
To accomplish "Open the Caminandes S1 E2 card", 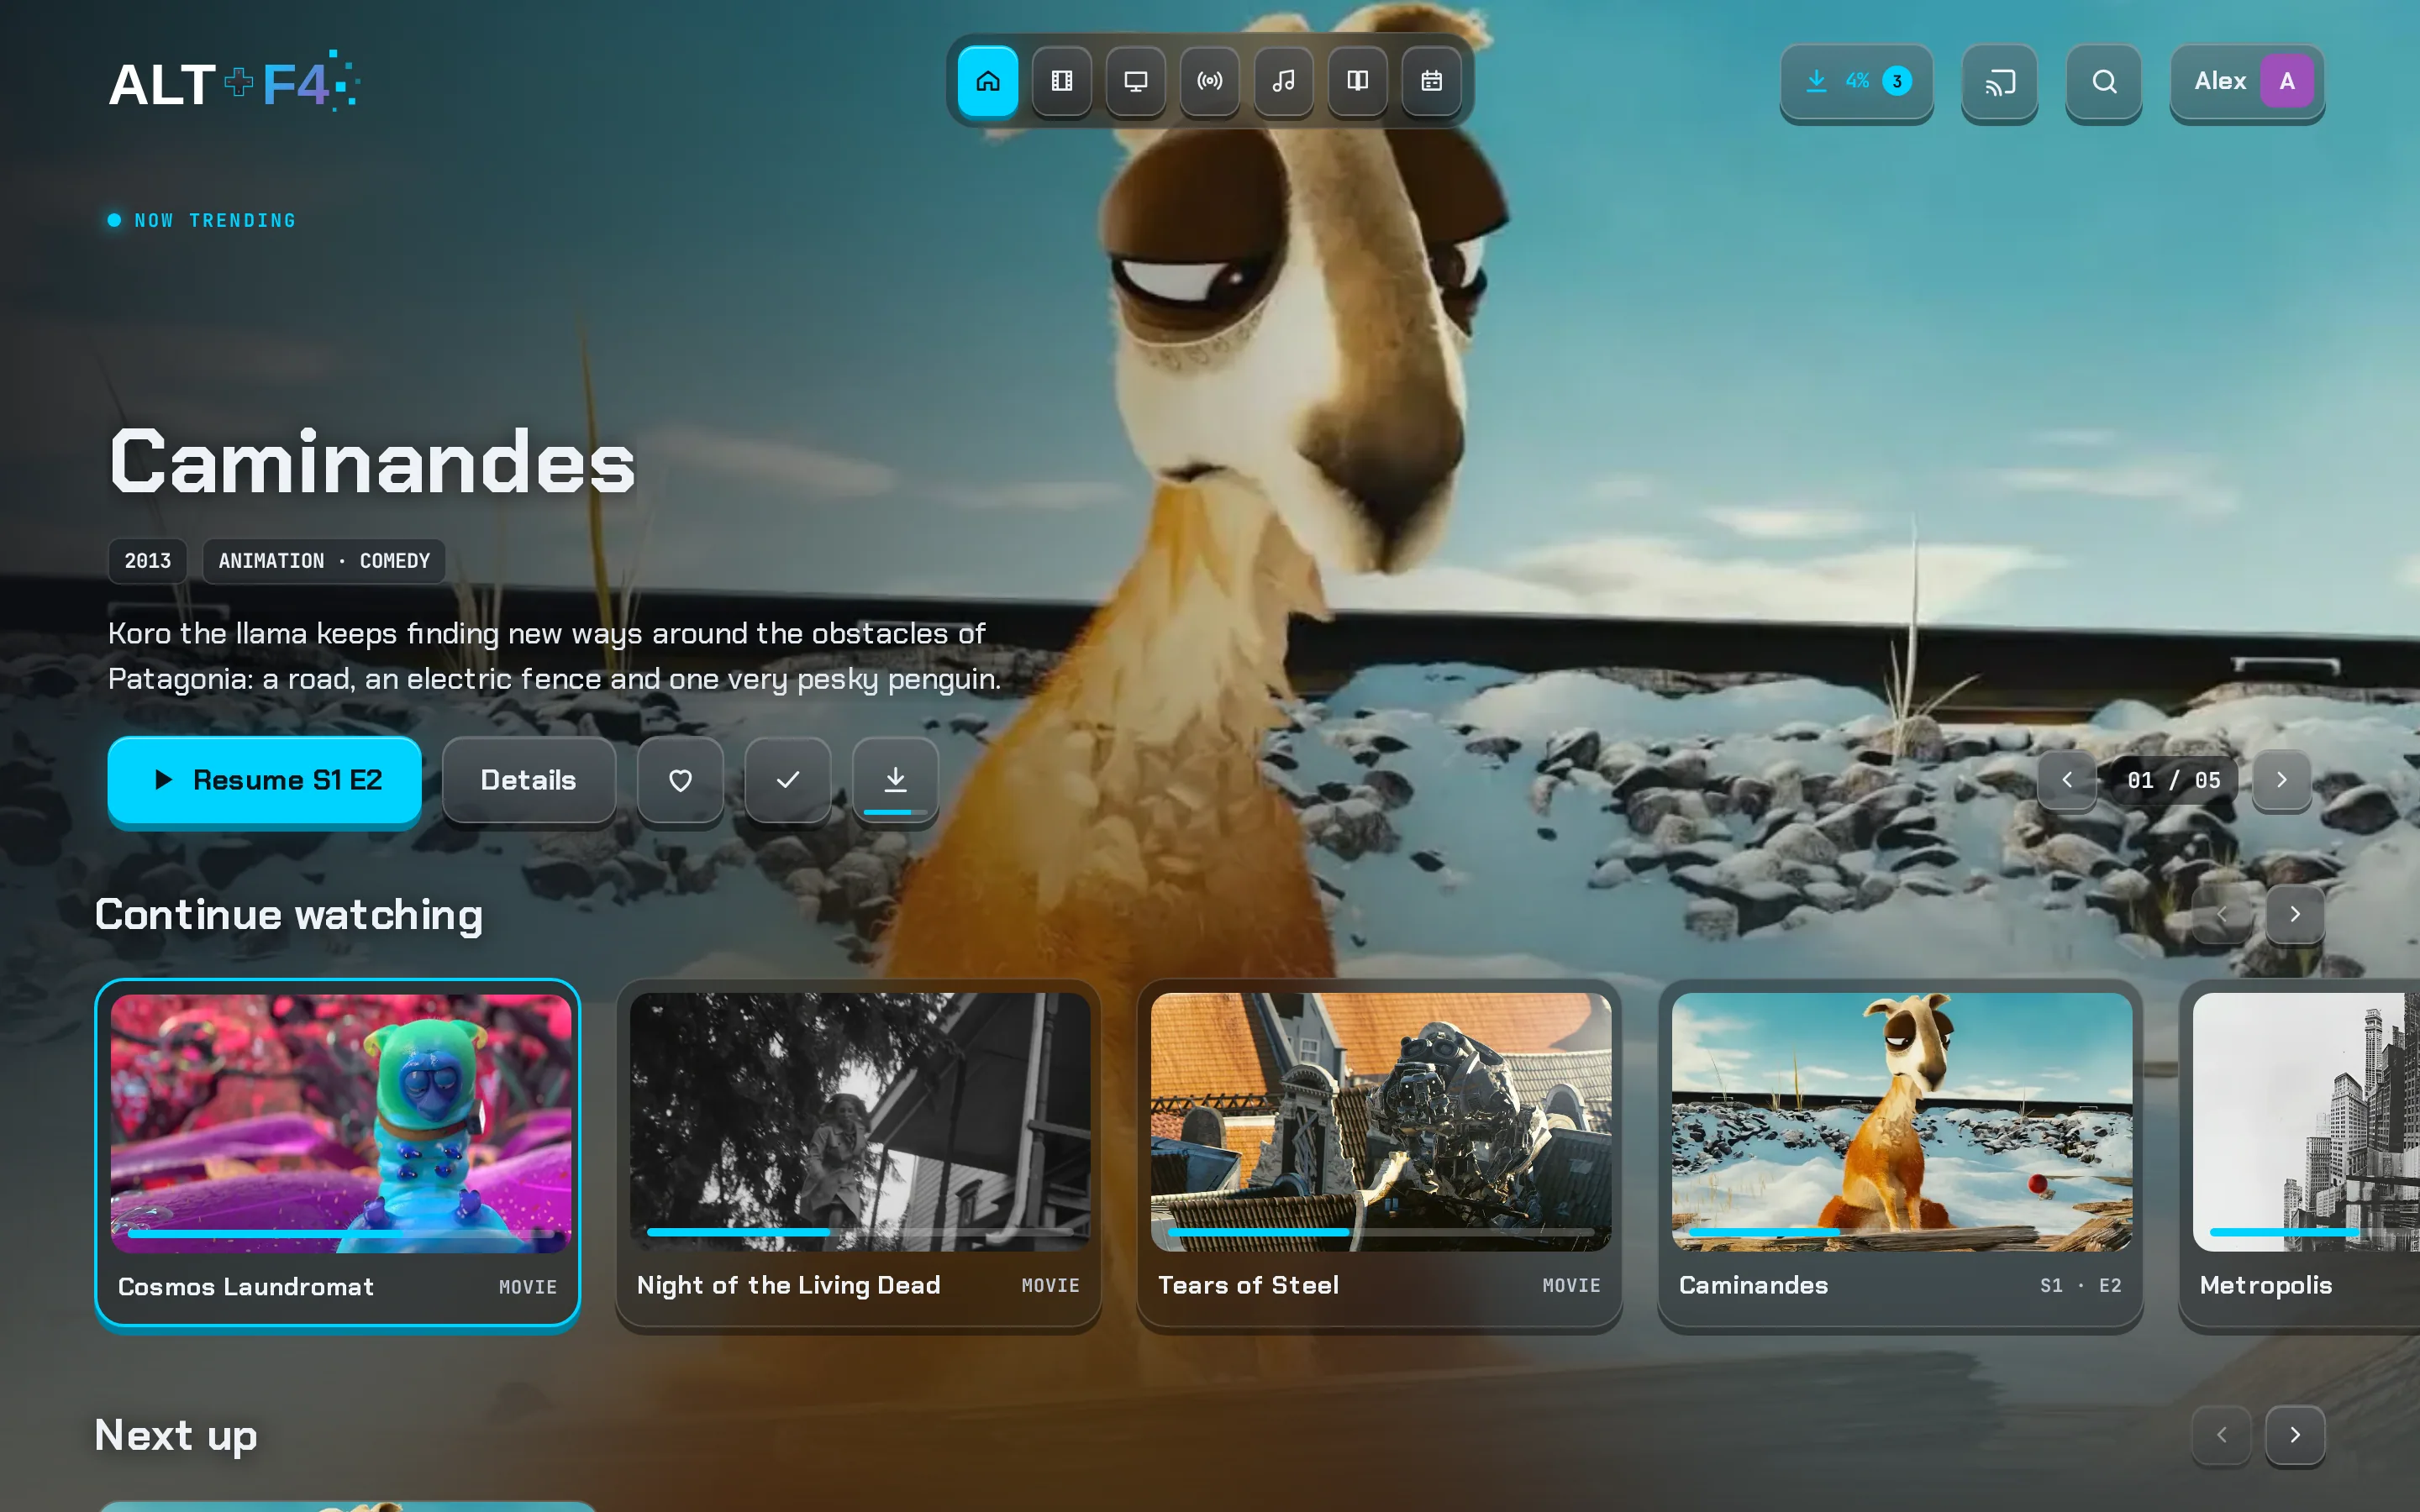I will [1900, 1153].
